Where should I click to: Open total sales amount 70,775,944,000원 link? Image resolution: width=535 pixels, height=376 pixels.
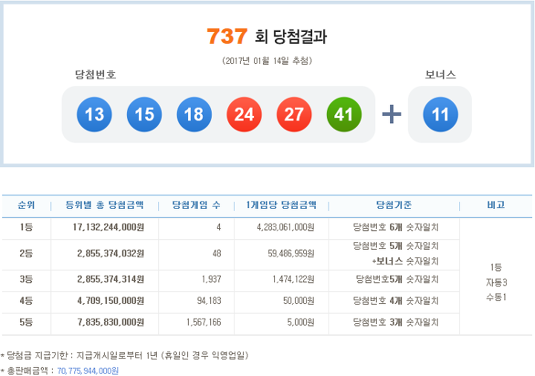[88, 371]
